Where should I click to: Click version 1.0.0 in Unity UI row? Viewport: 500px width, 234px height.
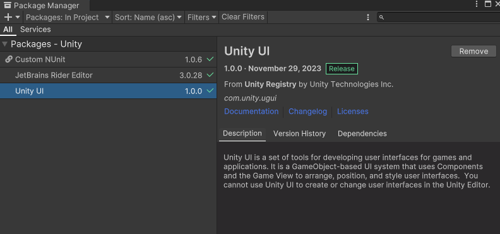pyautogui.click(x=193, y=91)
